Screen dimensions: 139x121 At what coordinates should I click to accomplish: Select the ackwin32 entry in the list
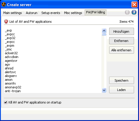11,53
